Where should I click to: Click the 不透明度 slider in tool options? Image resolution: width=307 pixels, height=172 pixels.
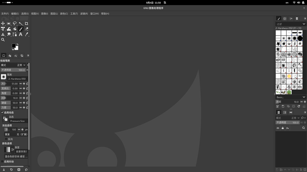tap(13, 70)
